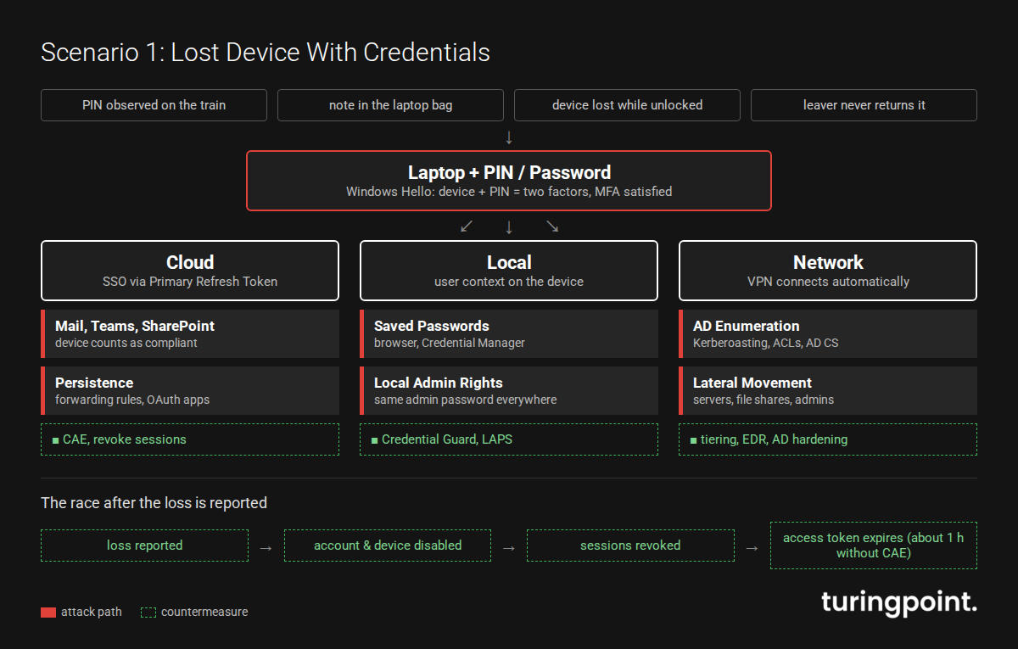This screenshot has width=1018, height=649.
Task: Select the 'PIN observed on the train' box
Action: click(x=154, y=105)
